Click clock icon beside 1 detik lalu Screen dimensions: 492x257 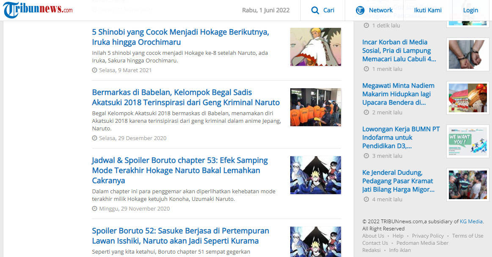click(x=366, y=25)
